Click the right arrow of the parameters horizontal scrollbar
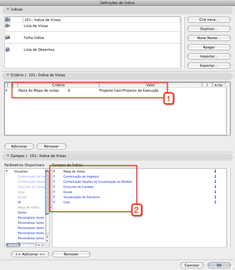Image resolution: width=235 pixels, height=270 pixels. point(43,245)
